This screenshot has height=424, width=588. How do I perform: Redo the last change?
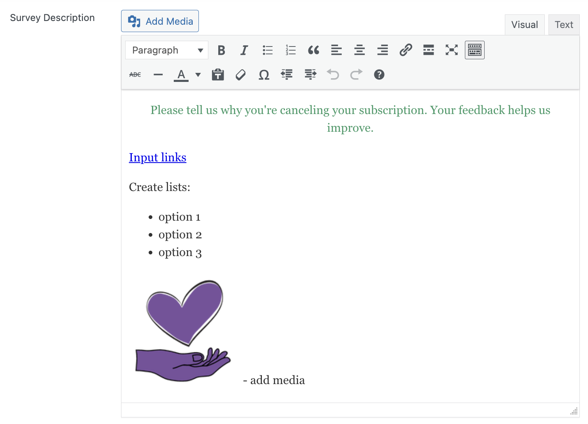pos(356,75)
